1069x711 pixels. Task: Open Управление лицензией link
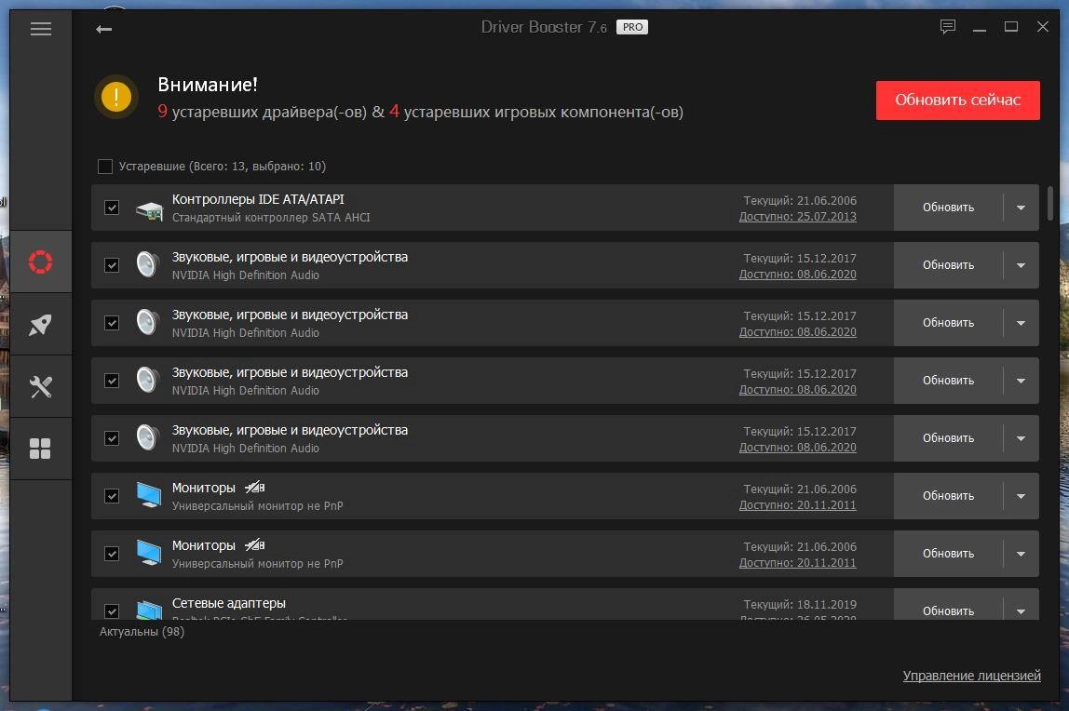(x=971, y=676)
